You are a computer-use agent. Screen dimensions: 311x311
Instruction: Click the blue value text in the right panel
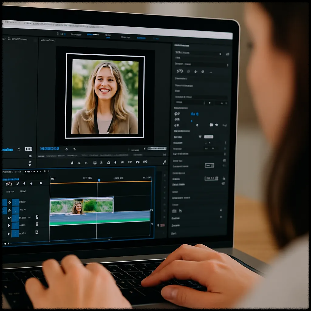tap(194, 114)
